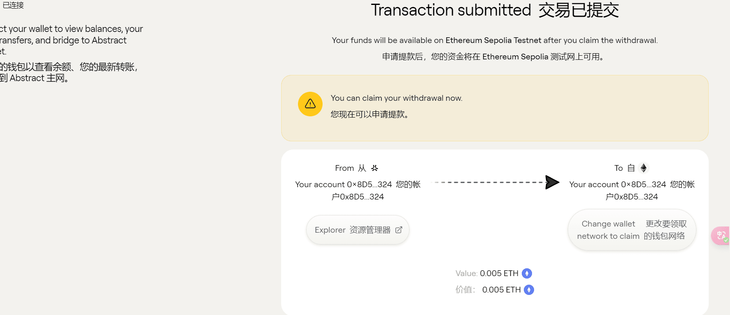730x315 pixels.
Task: Click the Ethereum Sepolia Testnet text
Action: pyautogui.click(x=493, y=40)
